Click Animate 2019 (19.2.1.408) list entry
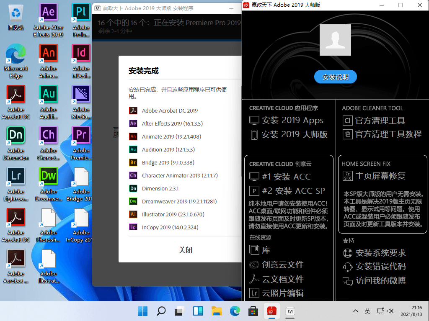The height and width of the screenshot is (321, 429). [x=165, y=136]
